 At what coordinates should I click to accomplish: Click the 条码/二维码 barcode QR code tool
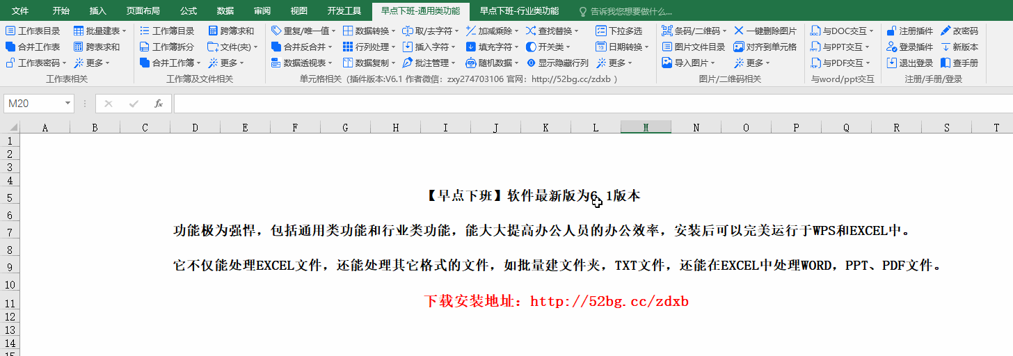click(694, 31)
